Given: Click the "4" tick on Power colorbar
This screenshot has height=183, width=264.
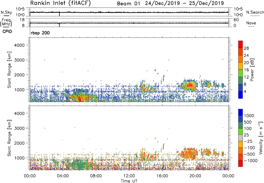Looking at the screenshot, I should tap(245, 92).
